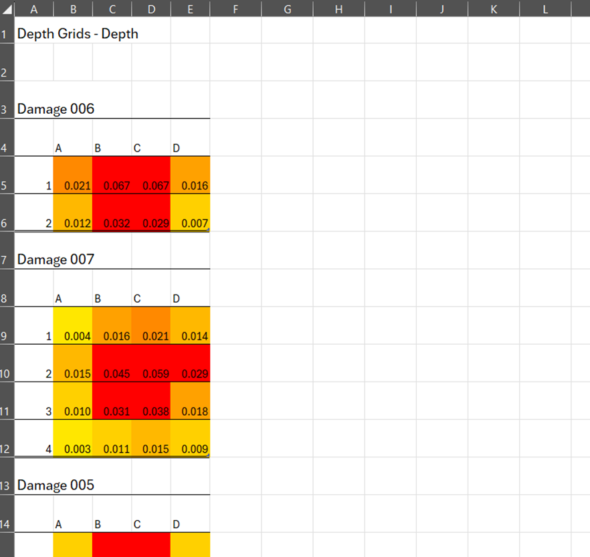Image resolution: width=590 pixels, height=557 pixels.
Task: Click grid label 'B' in row 14
Action: (x=98, y=524)
